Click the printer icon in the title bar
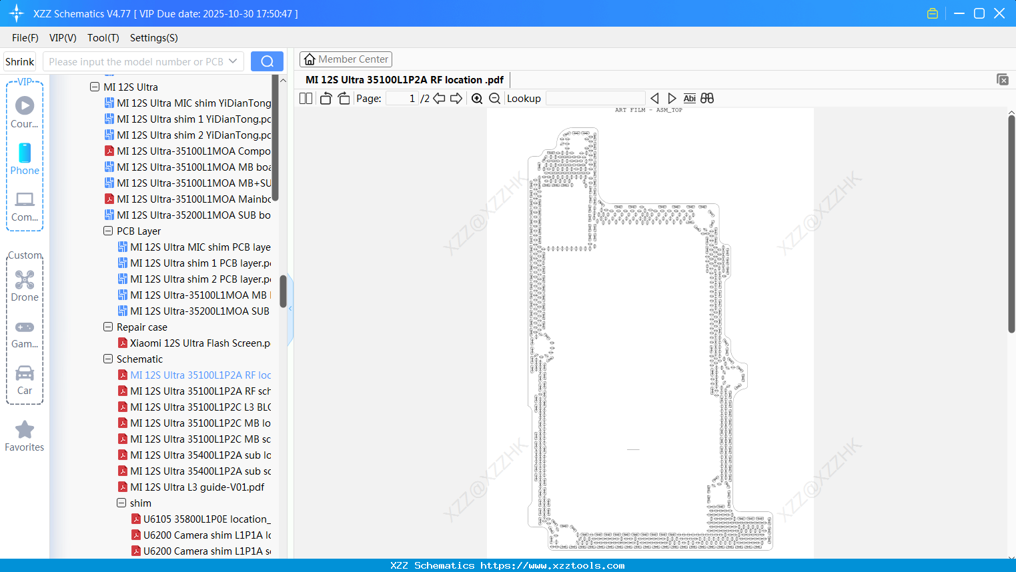1016x572 pixels. tap(932, 13)
